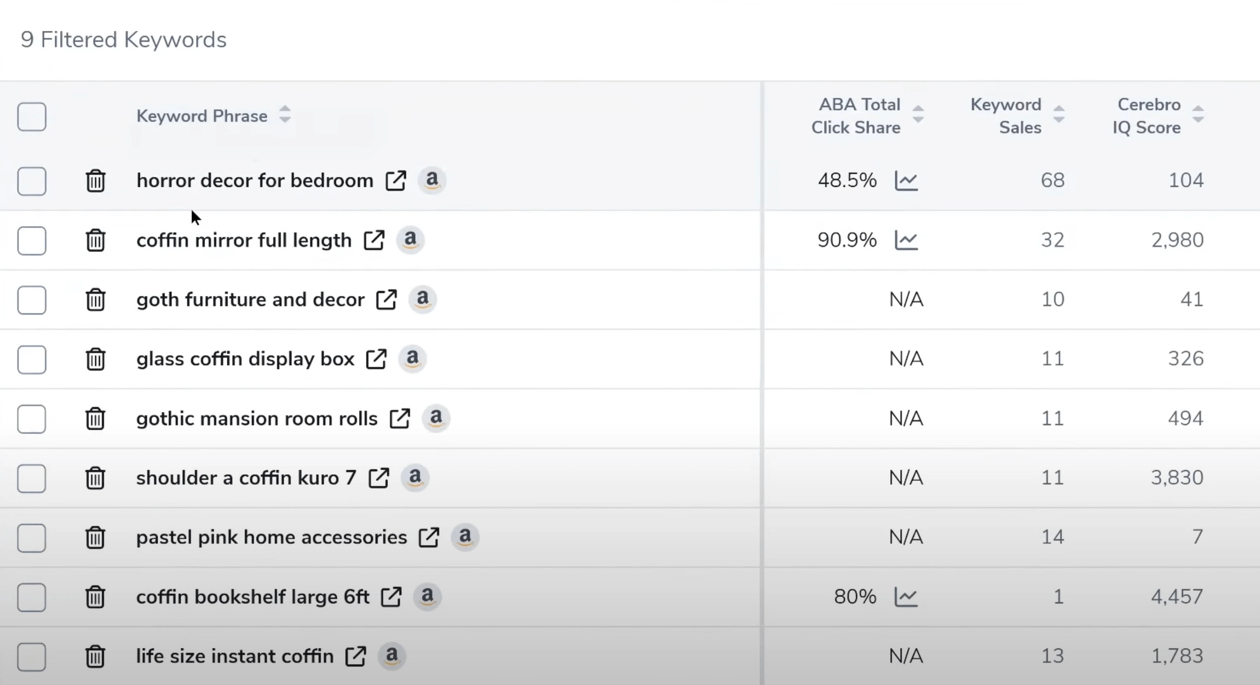Select the 'coffin bookshelf large 6ft' checkbox
The width and height of the screenshot is (1260, 685).
[32, 597]
